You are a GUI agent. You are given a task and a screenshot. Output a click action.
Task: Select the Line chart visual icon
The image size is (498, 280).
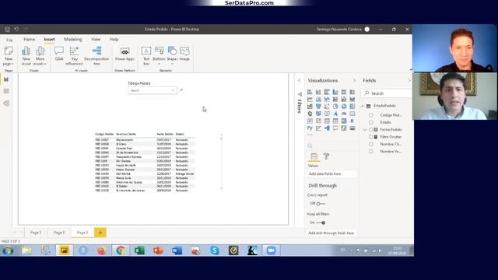pos(310,100)
